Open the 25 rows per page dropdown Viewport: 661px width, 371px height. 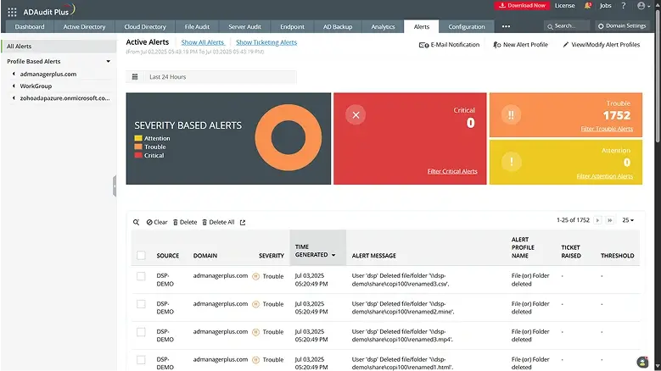[628, 220]
